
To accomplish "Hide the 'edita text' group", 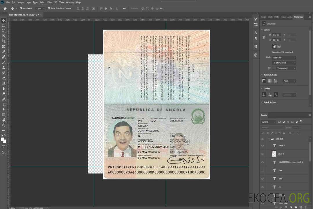I will 263,139.
